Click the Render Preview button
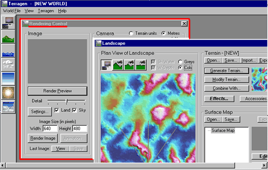Viewport: 268px width, 170px height. (x=57, y=91)
